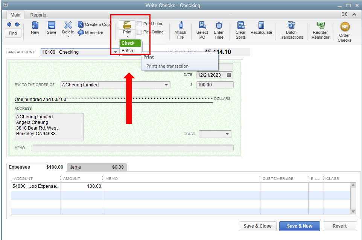Select the Items tab

(97, 167)
